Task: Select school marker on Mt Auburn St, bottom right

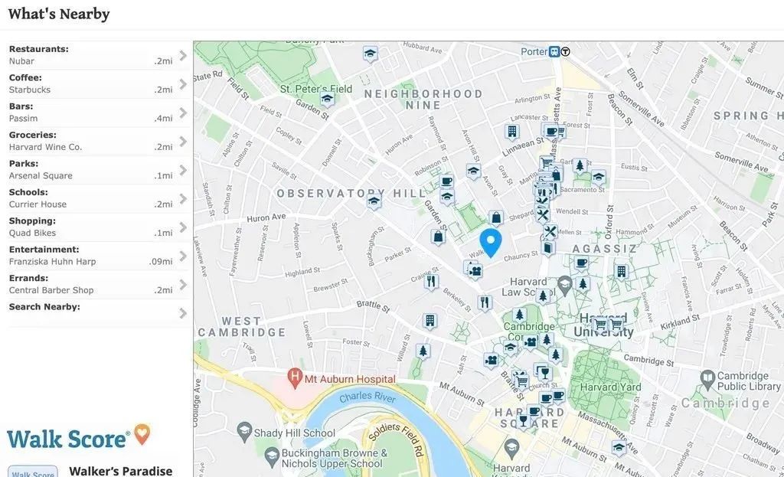Action: pyautogui.click(x=619, y=448)
